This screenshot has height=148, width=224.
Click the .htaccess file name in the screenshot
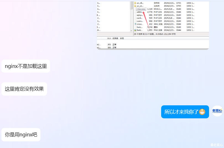pyautogui.click(x=141, y=9)
